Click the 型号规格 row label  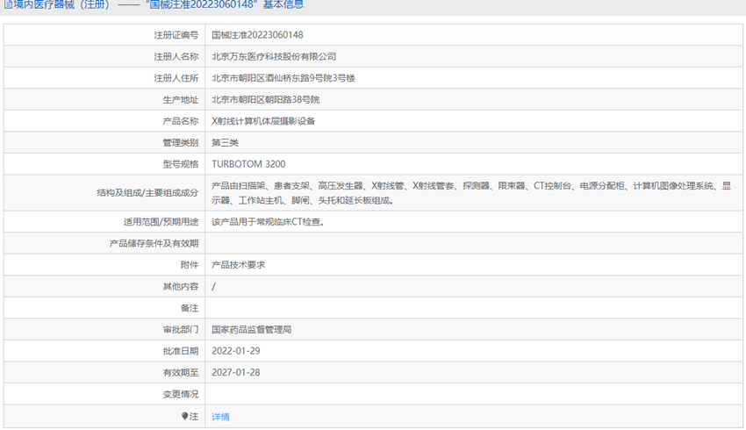(x=180, y=164)
